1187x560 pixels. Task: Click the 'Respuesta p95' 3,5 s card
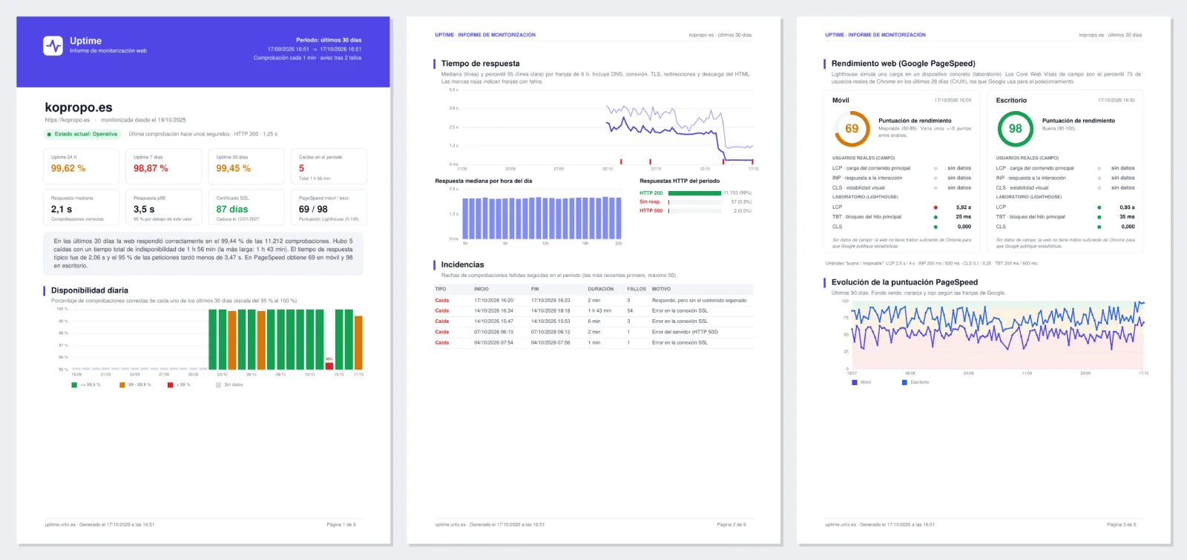[164, 207]
